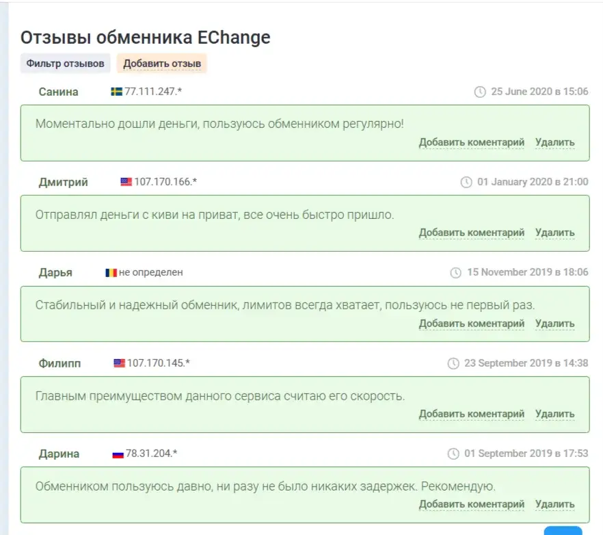
Task: Select reviewer name Дмитрий
Action: 63,182
